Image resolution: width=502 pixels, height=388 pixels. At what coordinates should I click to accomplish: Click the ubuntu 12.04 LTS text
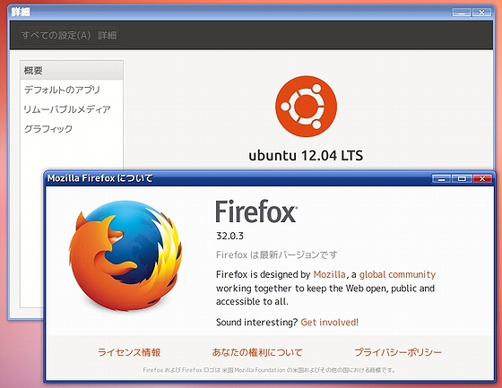pyautogui.click(x=306, y=156)
